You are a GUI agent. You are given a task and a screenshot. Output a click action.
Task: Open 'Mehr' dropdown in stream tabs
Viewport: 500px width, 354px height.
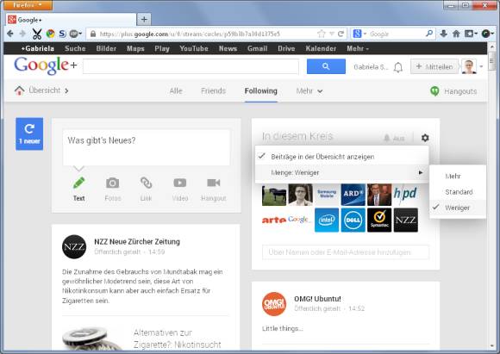click(309, 91)
